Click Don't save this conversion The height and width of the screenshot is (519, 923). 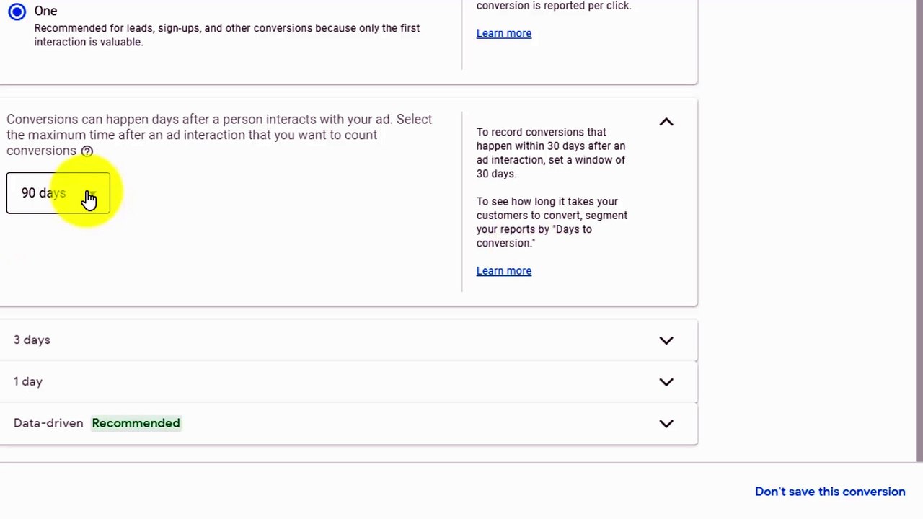830,492
